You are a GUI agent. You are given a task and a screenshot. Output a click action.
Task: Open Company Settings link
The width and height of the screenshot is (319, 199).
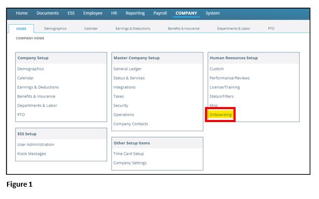[130, 163]
